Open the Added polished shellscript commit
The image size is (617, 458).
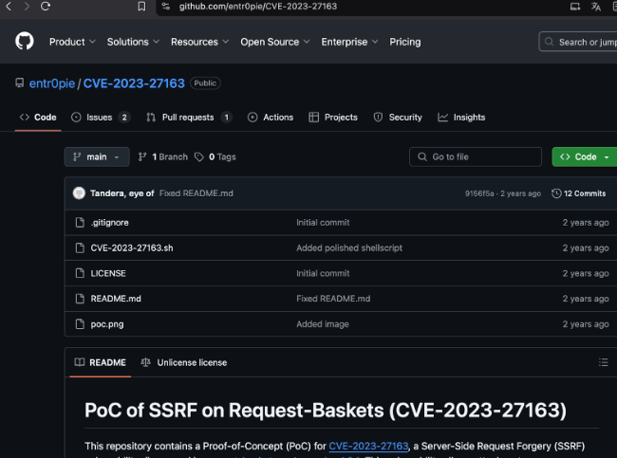[x=349, y=247]
